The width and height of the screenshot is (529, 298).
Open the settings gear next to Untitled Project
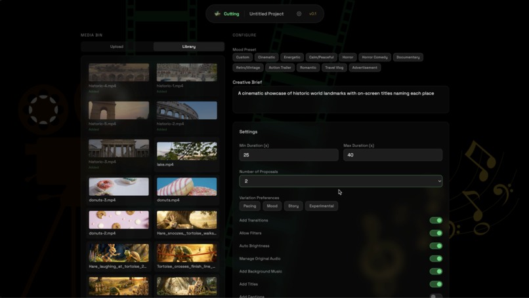[x=299, y=14]
